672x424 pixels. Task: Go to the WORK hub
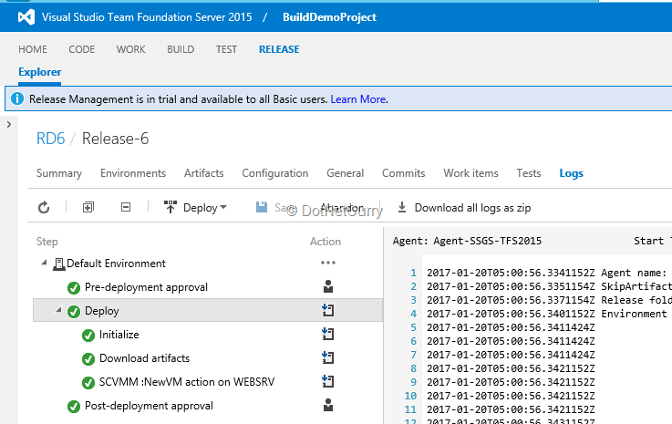coord(130,49)
